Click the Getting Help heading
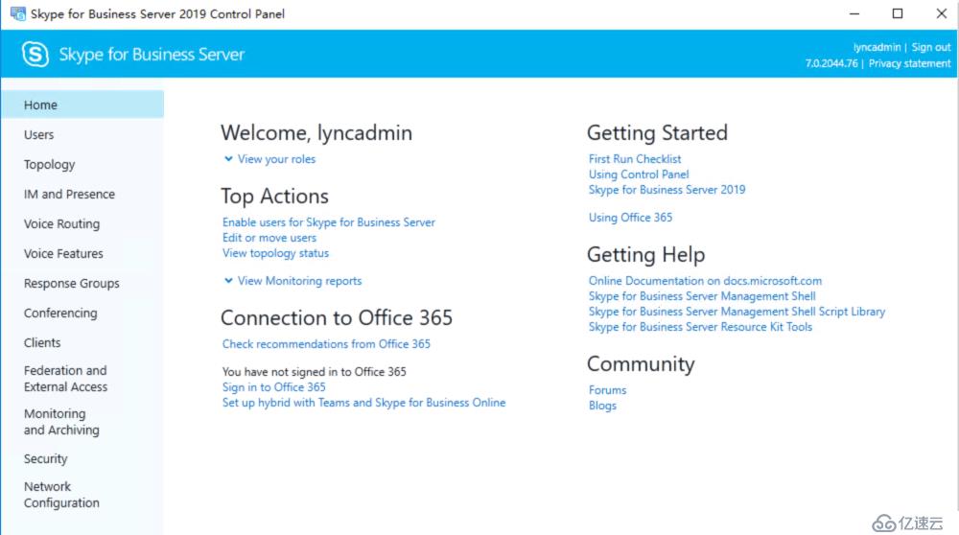Image resolution: width=959 pixels, height=535 pixels. pos(645,254)
